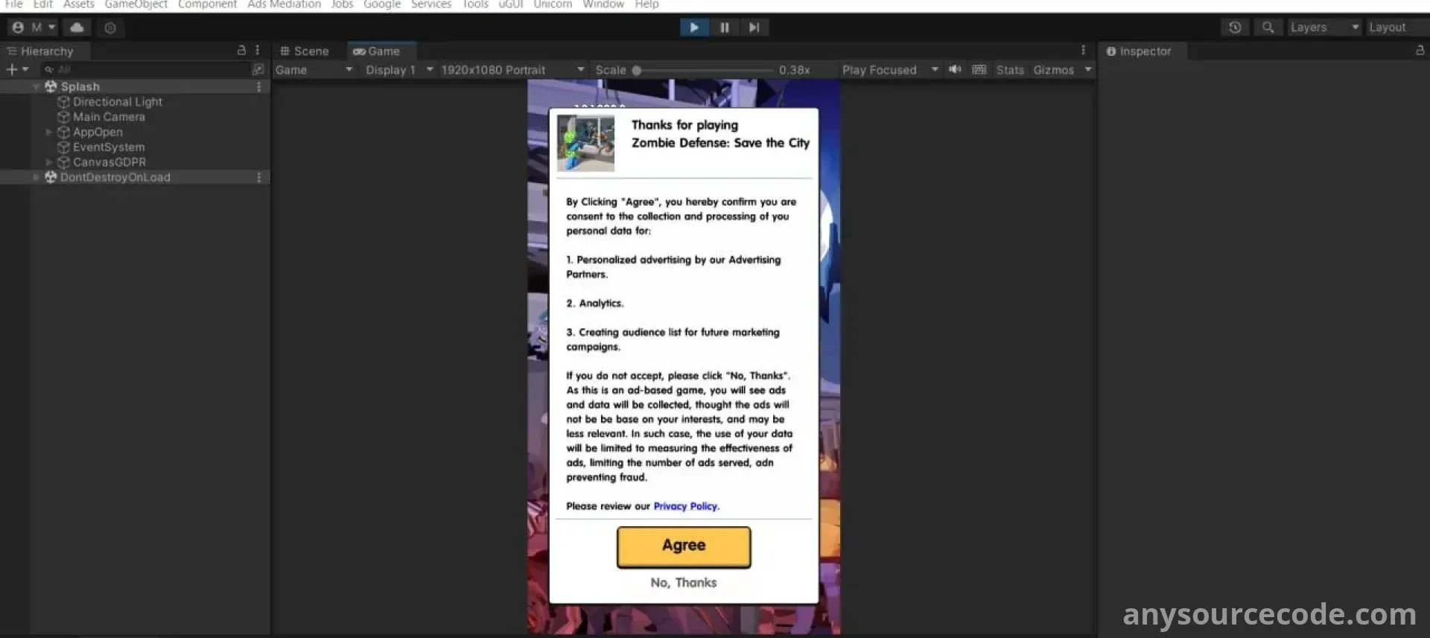Adjust the Scale slider handle
Screen dimensions: 1430x638
(636, 70)
